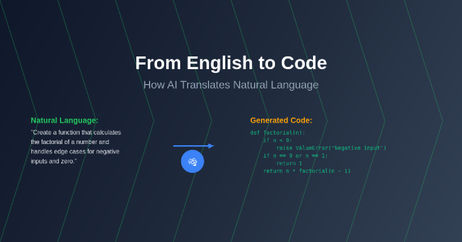The height and width of the screenshot is (242, 462).
Task: Click the "the factorial of a number and" line
Action: tap(70, 142)
